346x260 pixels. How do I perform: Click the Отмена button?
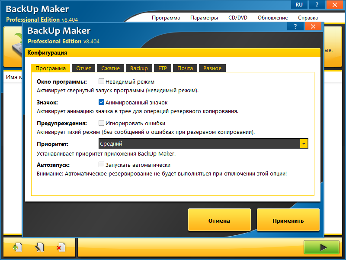(219, 220)
